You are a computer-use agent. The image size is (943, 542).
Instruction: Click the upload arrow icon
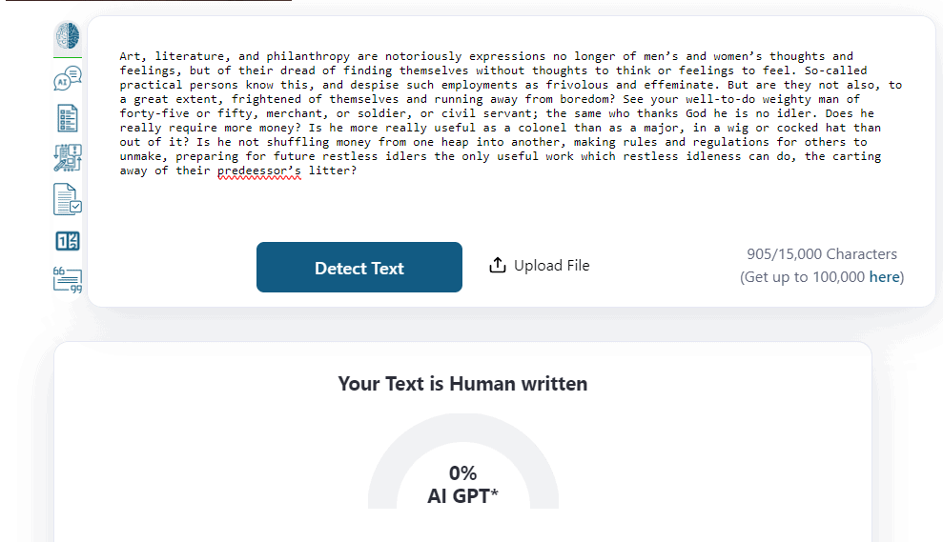point(498,265)
